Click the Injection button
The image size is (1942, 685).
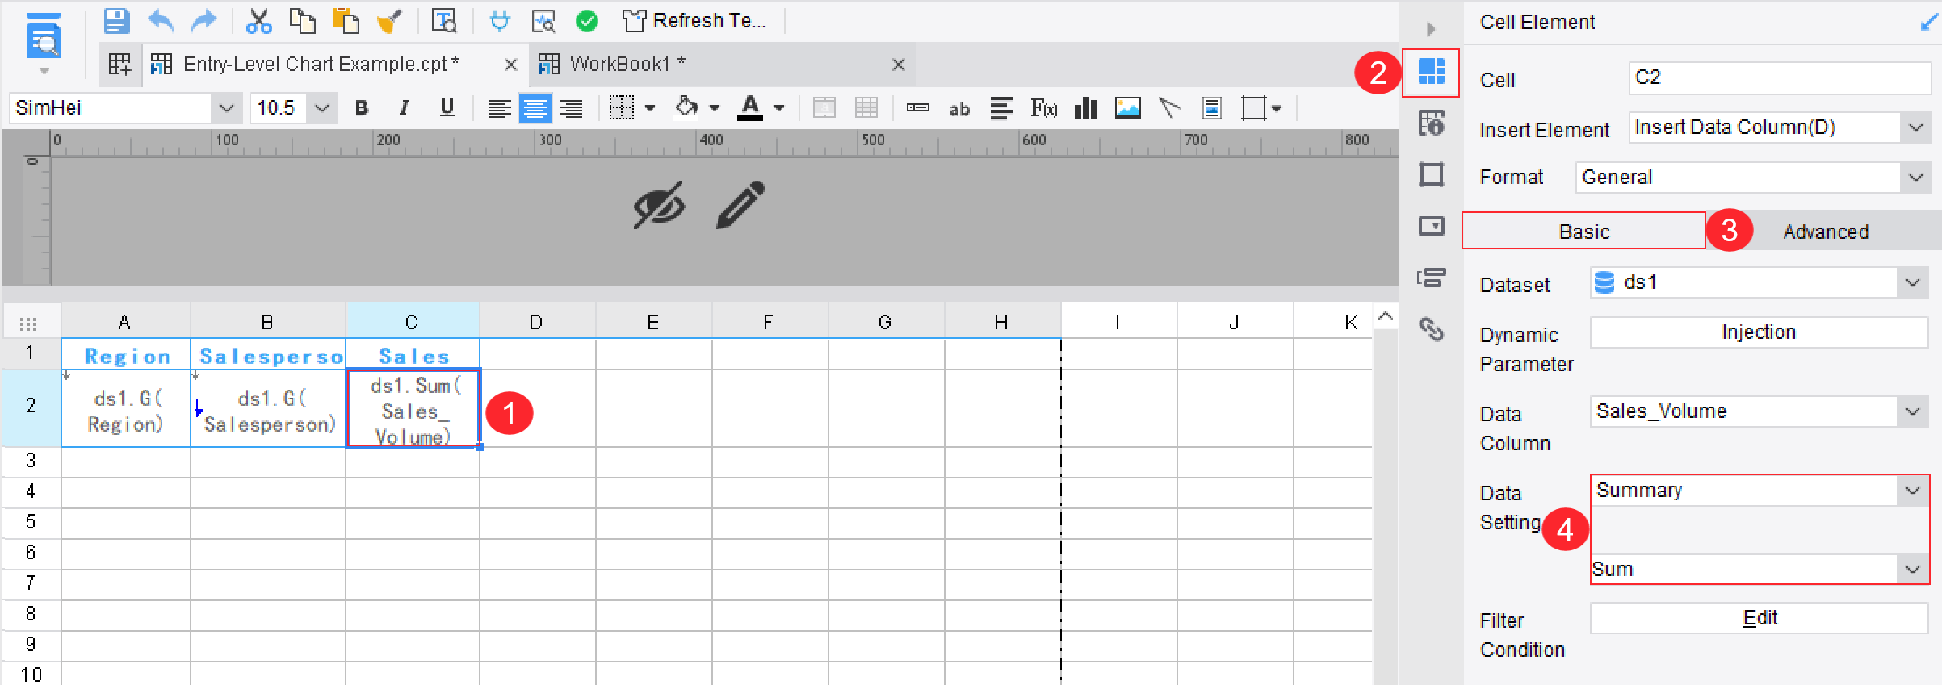click(x=1759, y=332)
